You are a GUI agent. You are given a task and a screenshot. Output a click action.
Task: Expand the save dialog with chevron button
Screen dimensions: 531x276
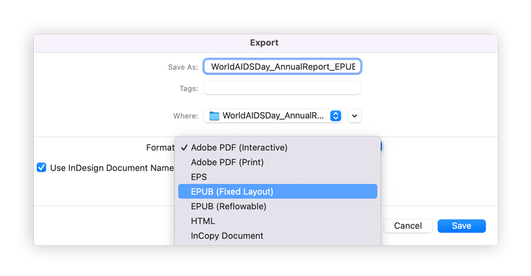(x=354, y=116)
